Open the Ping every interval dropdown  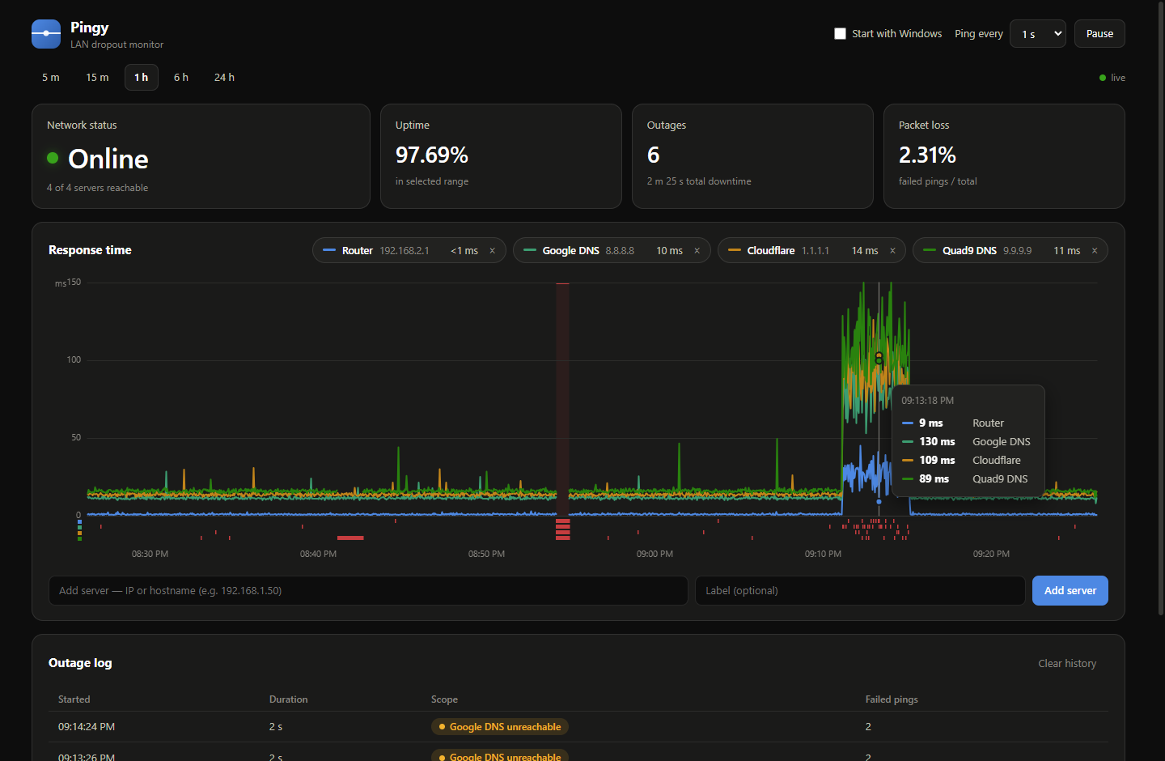tap(1038, 34)
